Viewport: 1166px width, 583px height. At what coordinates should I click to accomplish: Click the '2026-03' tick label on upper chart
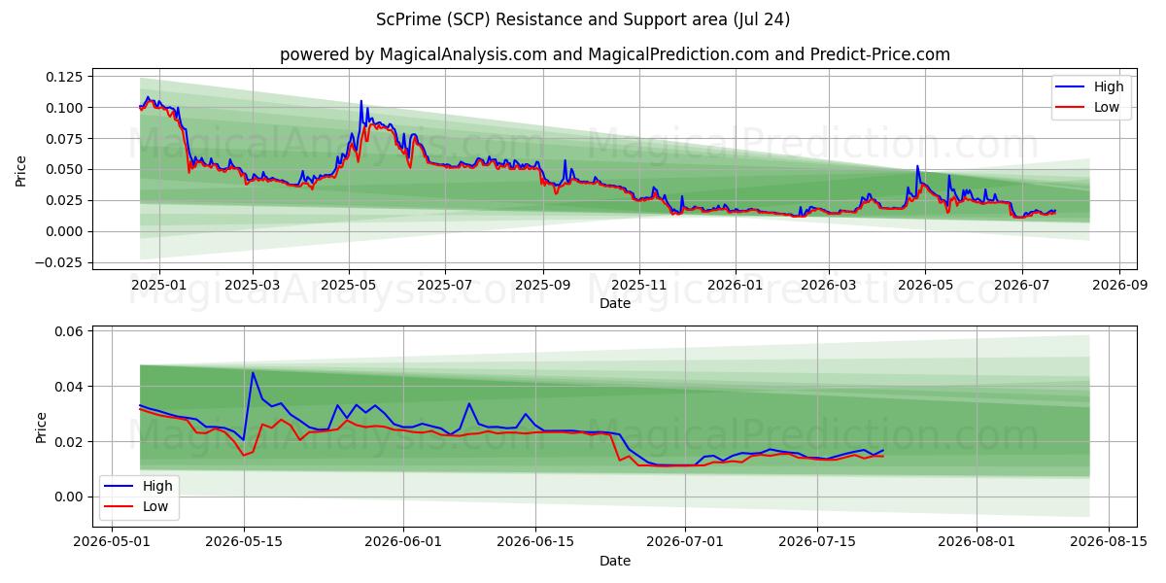828,286
